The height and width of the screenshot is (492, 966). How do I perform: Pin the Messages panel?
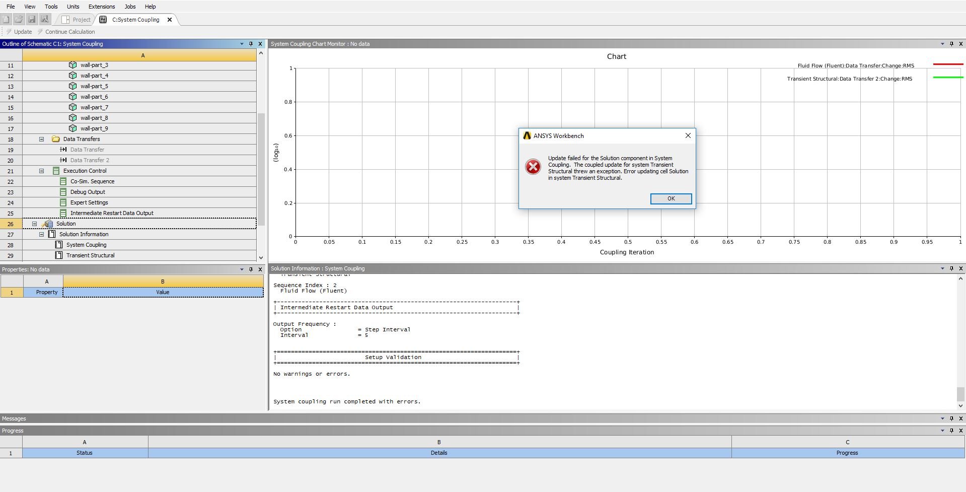(x=951, y=418)
